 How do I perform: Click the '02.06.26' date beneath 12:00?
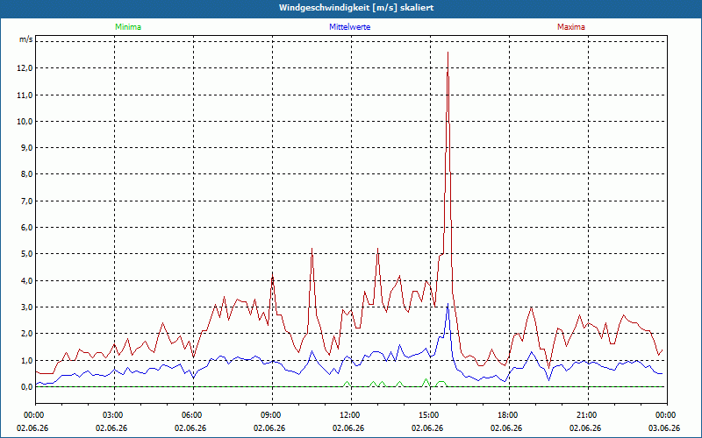(348, 427)
